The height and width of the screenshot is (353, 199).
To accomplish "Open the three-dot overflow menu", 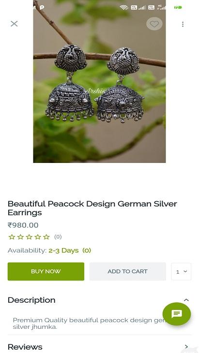I will 183,24.
